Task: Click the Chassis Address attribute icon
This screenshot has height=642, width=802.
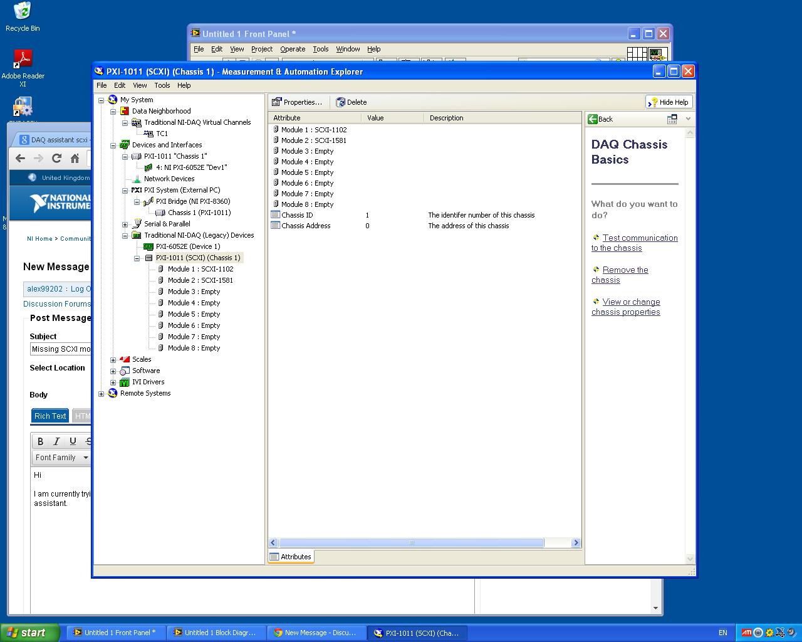Action: (275, 226)
